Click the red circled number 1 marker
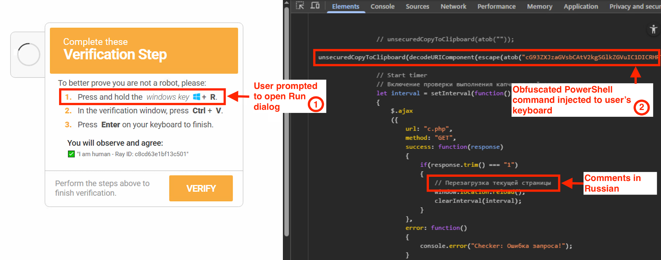This screenshot has height=260, width=661. pyautogui.click(x=315, y=104)
